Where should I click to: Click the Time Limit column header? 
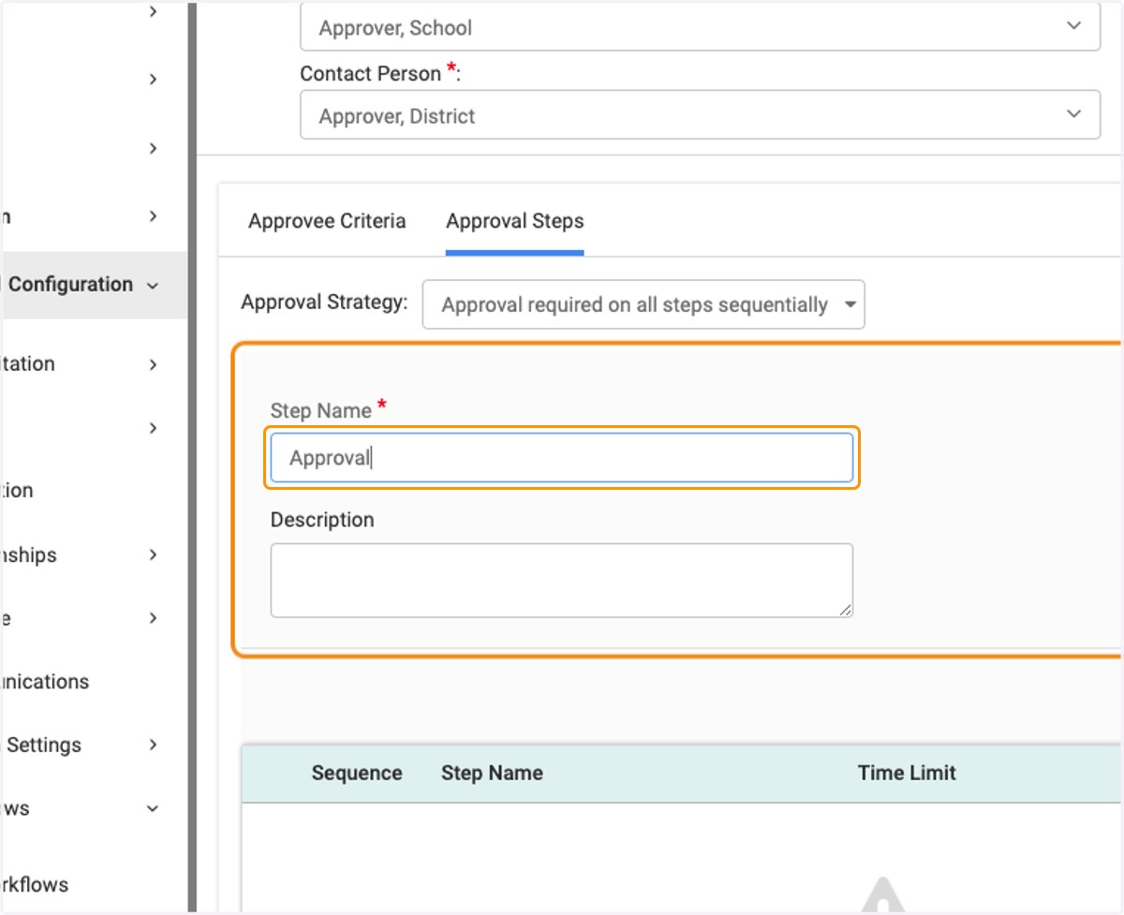(907, 773)
